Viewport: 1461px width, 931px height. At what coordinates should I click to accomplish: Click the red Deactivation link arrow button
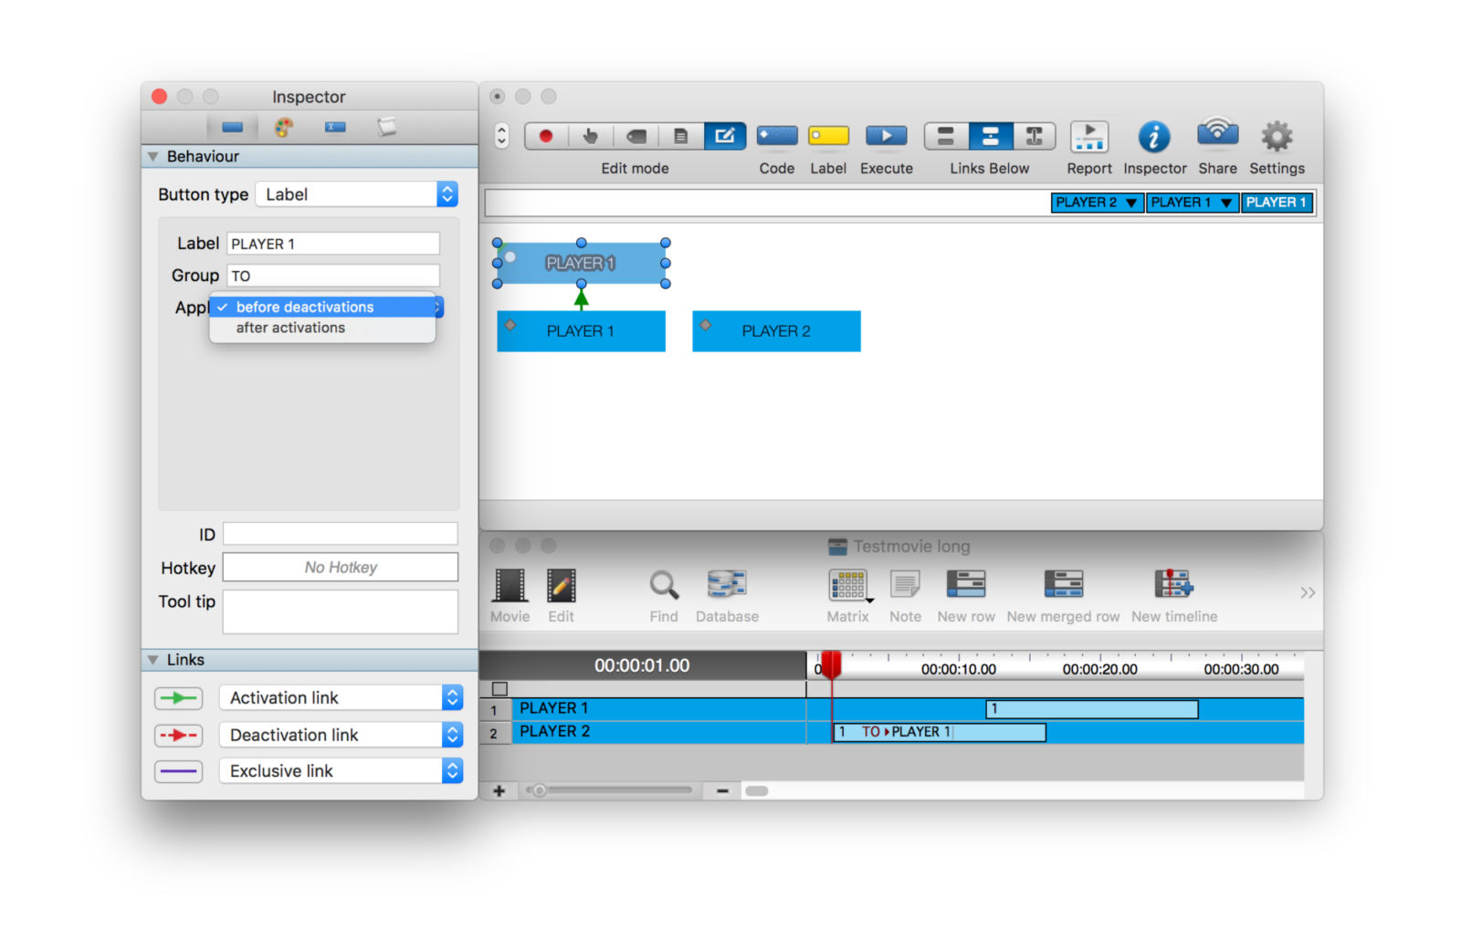pyautogui.click(x=178, y=735)
